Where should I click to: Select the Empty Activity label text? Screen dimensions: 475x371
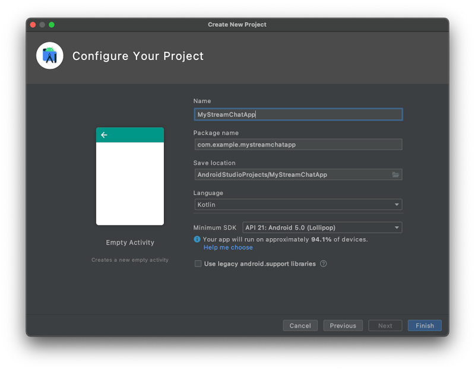130,242
